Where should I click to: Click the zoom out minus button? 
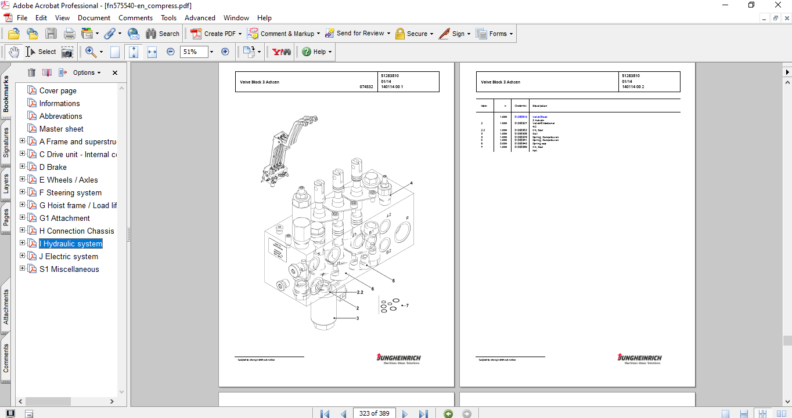[x=171, y=52]
